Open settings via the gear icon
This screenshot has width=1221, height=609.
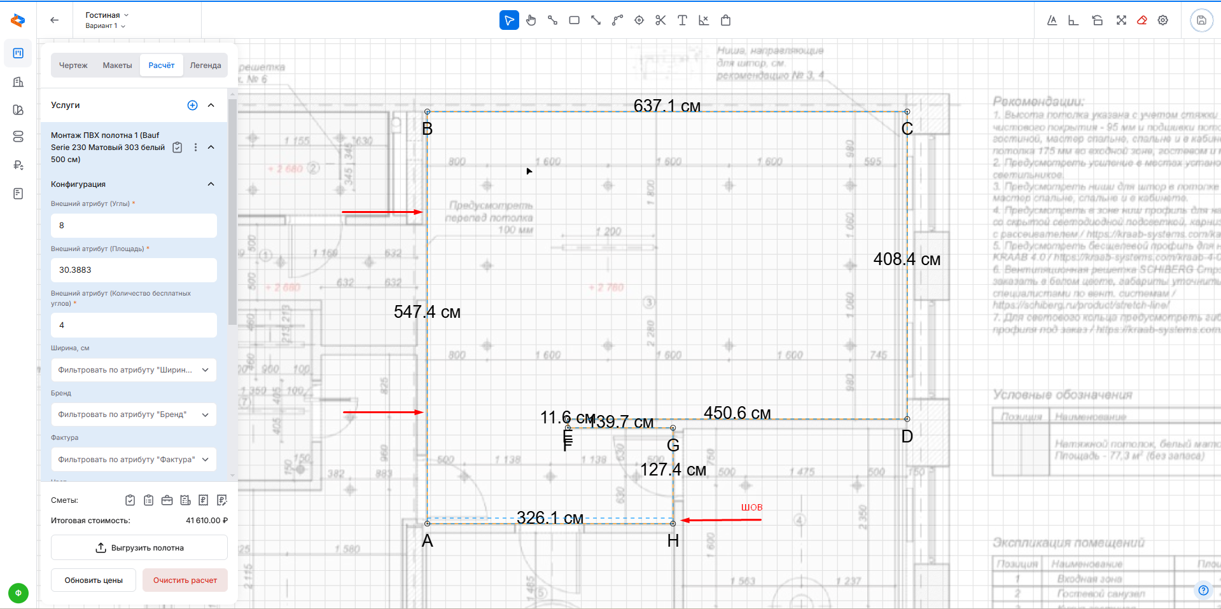coord(1163,20)
